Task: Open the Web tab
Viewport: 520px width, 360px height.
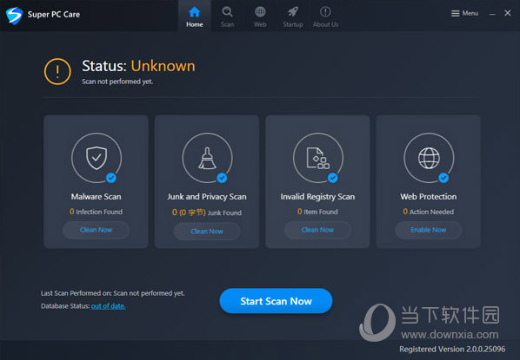Action: pos(260,16)
